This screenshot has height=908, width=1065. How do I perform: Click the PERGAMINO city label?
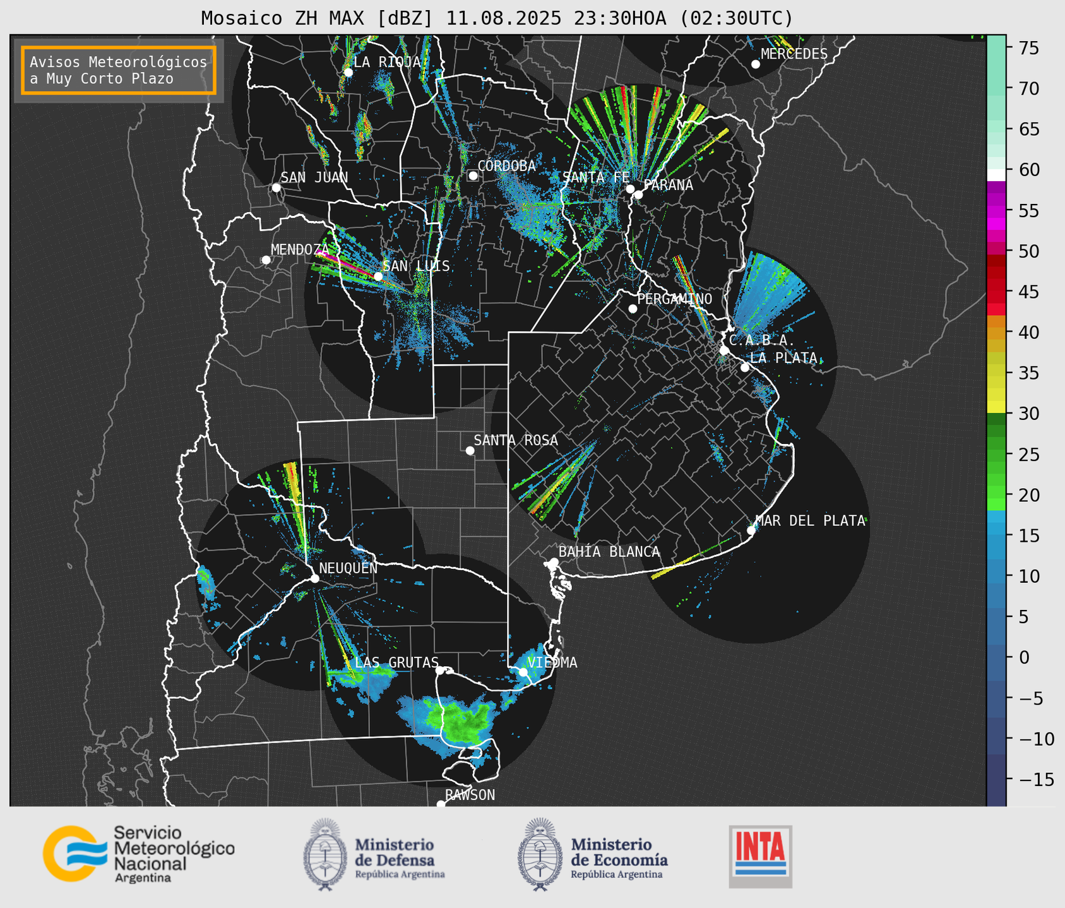(x=675, y=299)
